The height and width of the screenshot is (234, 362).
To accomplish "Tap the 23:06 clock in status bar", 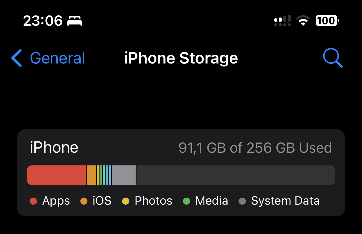I will 43,21.
